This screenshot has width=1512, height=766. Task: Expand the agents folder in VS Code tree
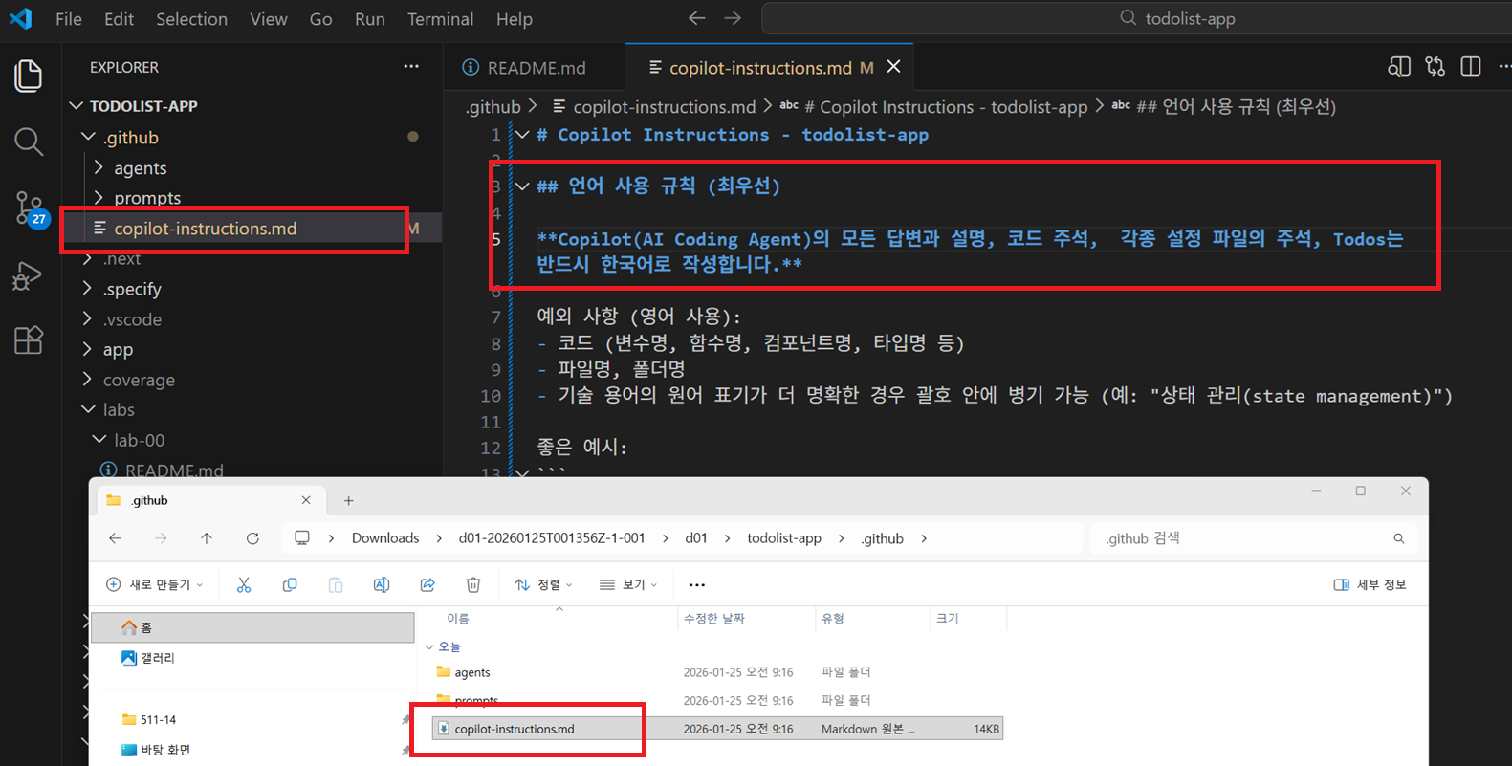pos(99,168)
